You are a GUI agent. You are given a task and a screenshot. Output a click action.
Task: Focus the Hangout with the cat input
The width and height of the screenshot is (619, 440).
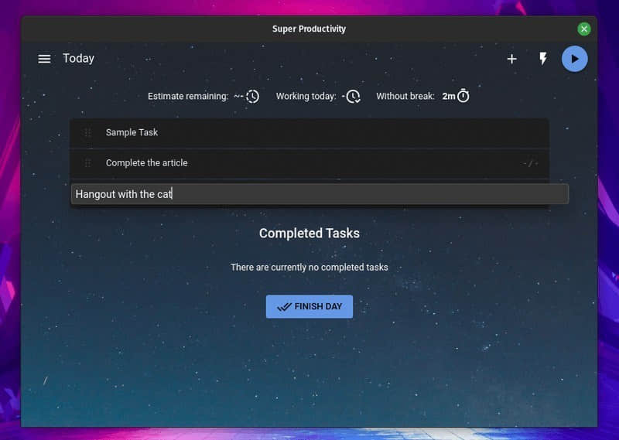pyautogui.click(x=320, y=194)
